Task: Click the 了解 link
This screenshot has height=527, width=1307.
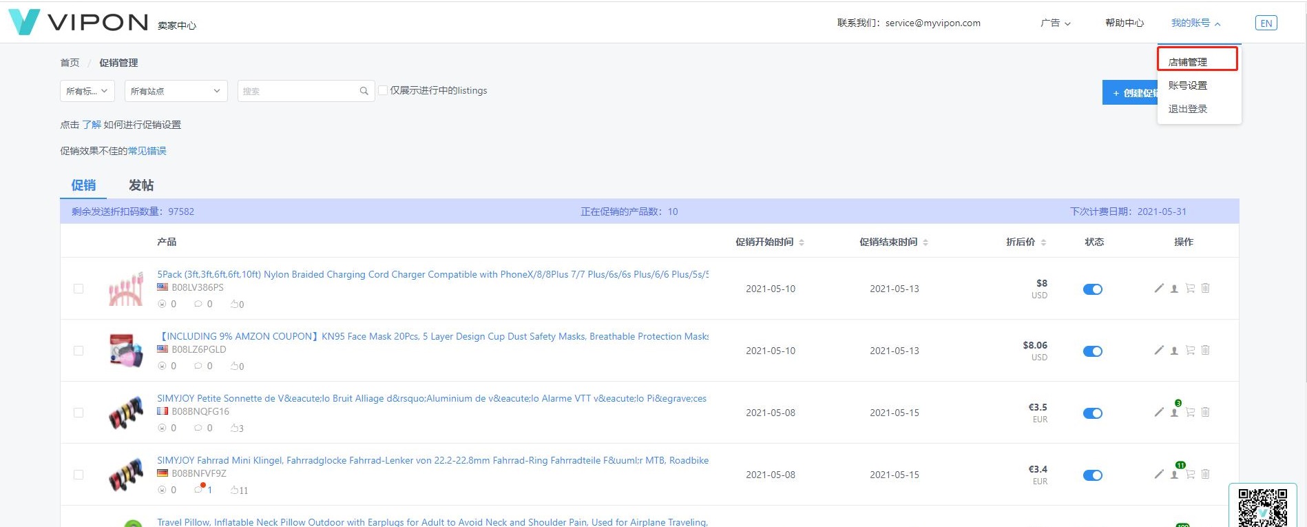Action: click(x=92, y=125)
